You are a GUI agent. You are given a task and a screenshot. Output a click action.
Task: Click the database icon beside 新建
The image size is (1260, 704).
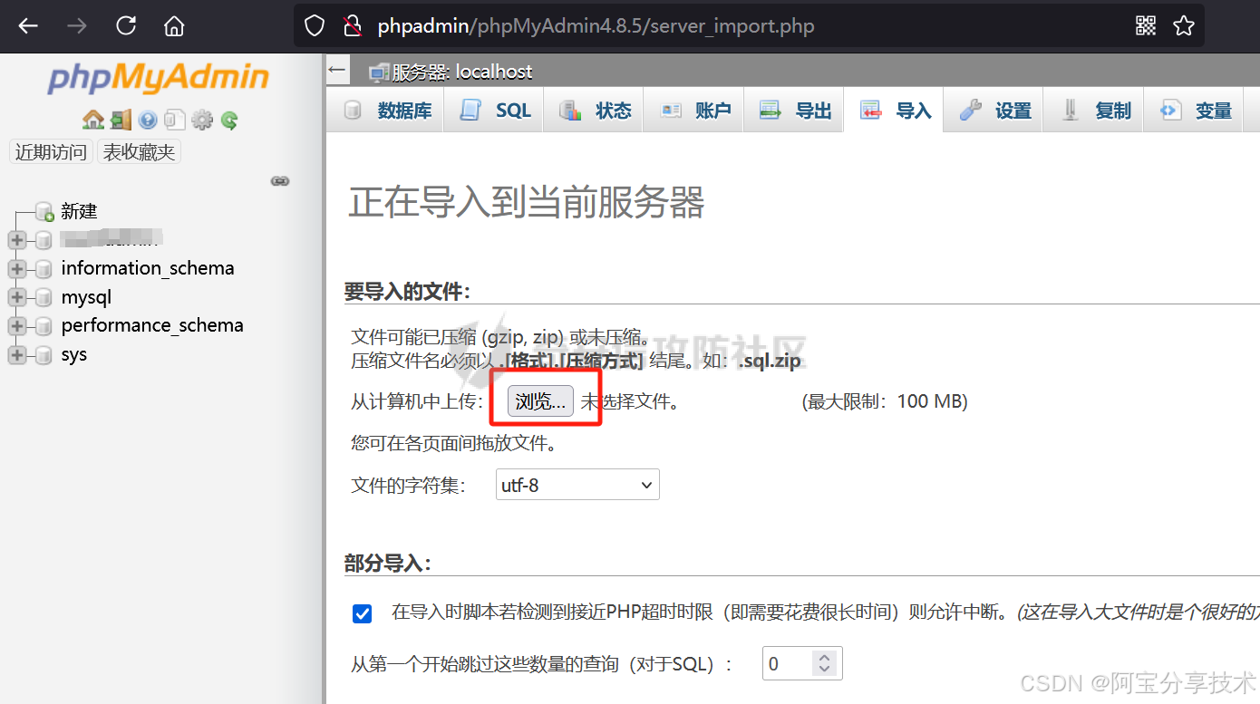tap(44, 211)
